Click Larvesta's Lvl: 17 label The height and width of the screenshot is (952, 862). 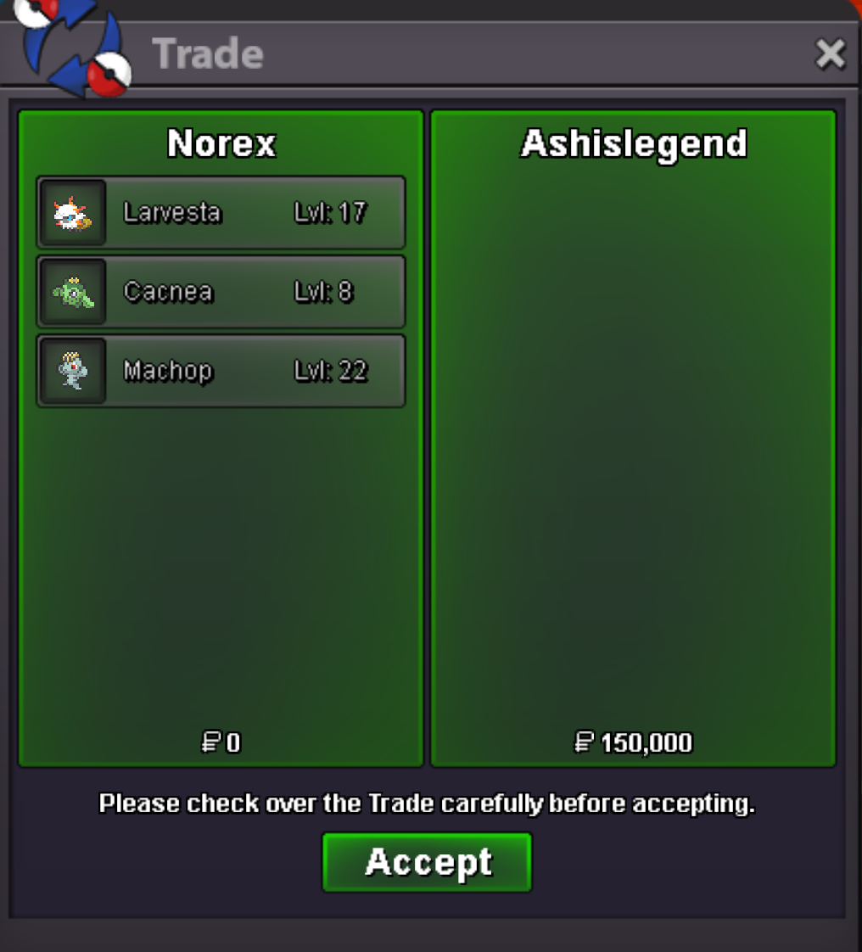(x=331, y=213)
